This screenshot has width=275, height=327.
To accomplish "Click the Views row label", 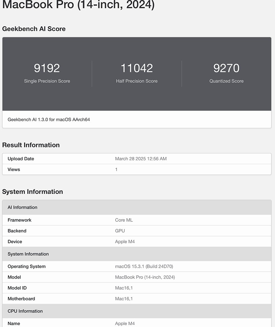I will [x=14, y=169].
